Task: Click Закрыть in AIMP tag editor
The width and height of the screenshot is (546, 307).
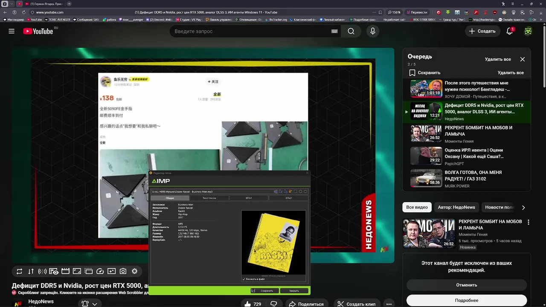Action: coord(294,291)
